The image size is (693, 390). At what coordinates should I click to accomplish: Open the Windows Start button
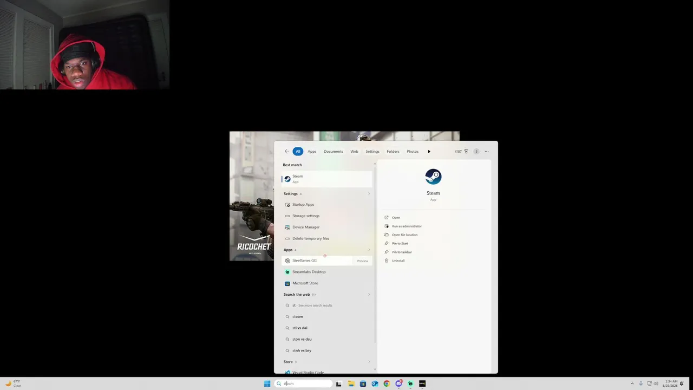[x=267, y=384]
